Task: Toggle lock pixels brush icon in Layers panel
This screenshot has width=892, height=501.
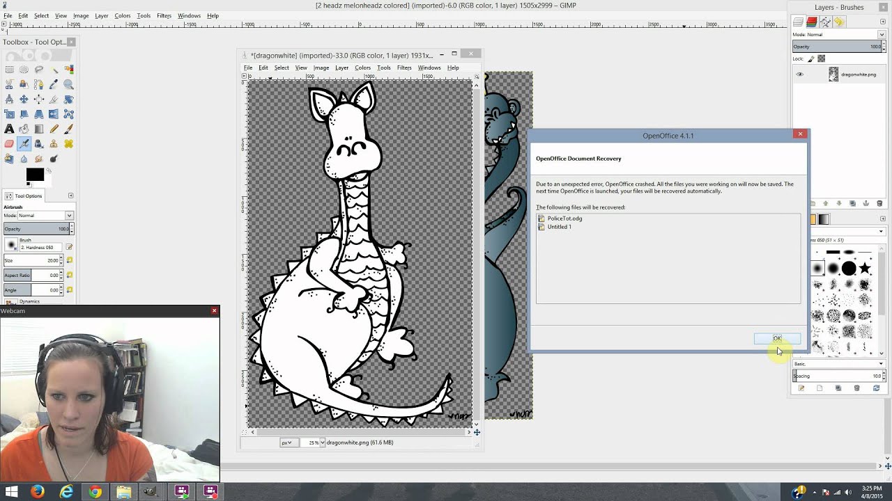Action: (x=811, y=58)
